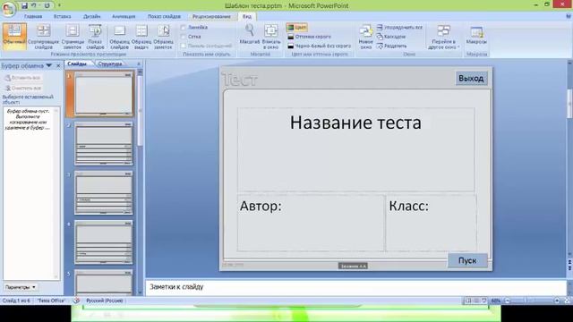Open the Animations (Анимация) ribbon tab
573x322 pixels.
[124, 16]
